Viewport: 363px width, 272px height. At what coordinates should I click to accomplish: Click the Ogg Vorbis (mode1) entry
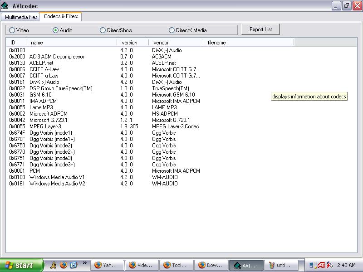[x=51, y=133]
